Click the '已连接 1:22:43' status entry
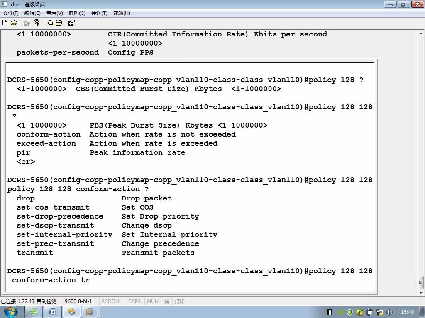 pyautogui.click(x=17, y=301)
